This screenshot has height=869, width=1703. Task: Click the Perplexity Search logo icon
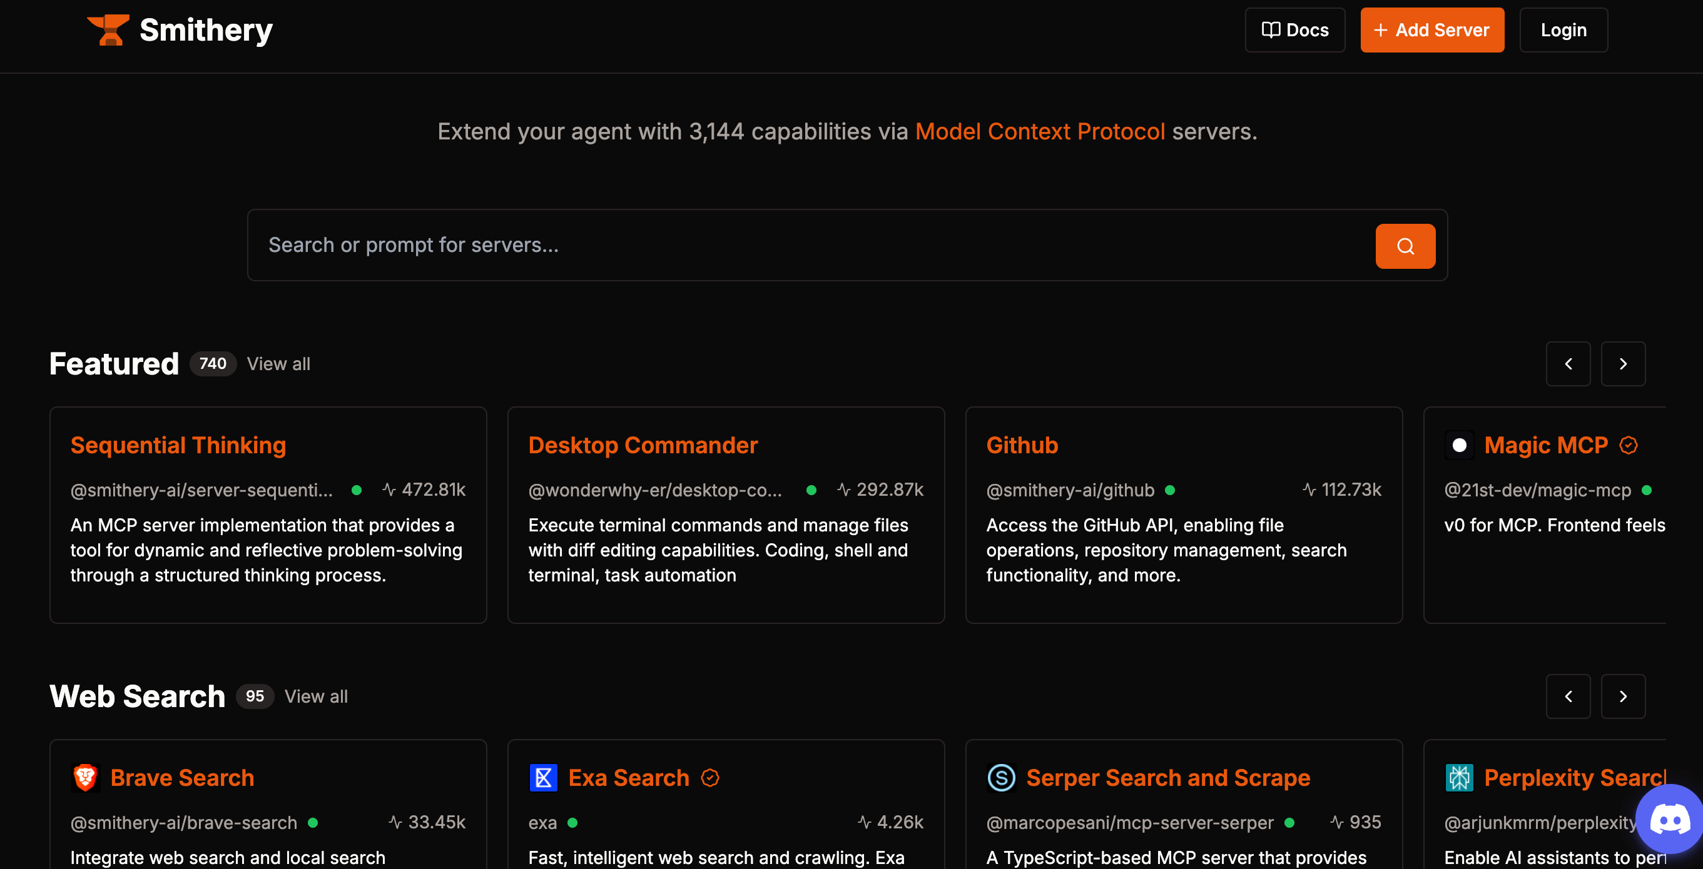click(x=1459, y=778)
